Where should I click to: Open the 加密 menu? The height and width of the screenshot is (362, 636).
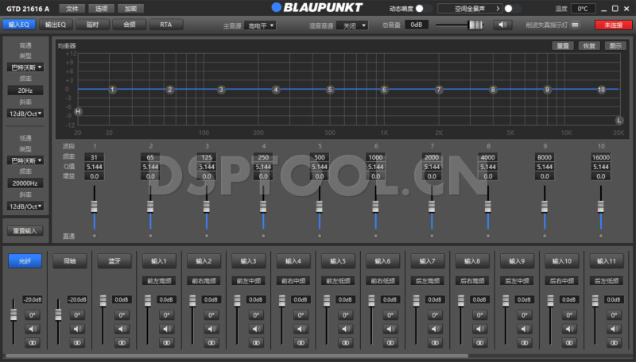click(130, 9)
